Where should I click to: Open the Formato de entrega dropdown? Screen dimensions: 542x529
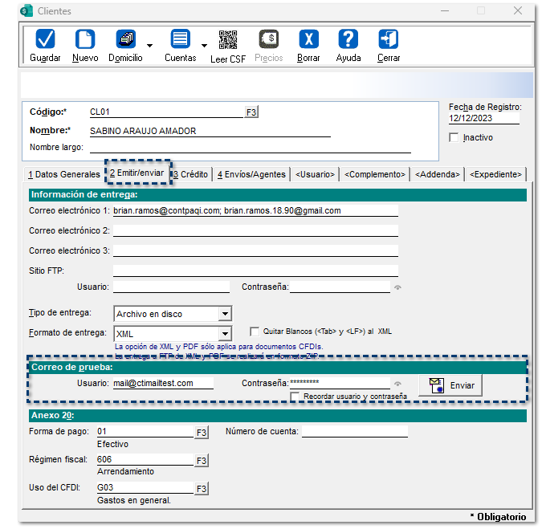point(225,333)
